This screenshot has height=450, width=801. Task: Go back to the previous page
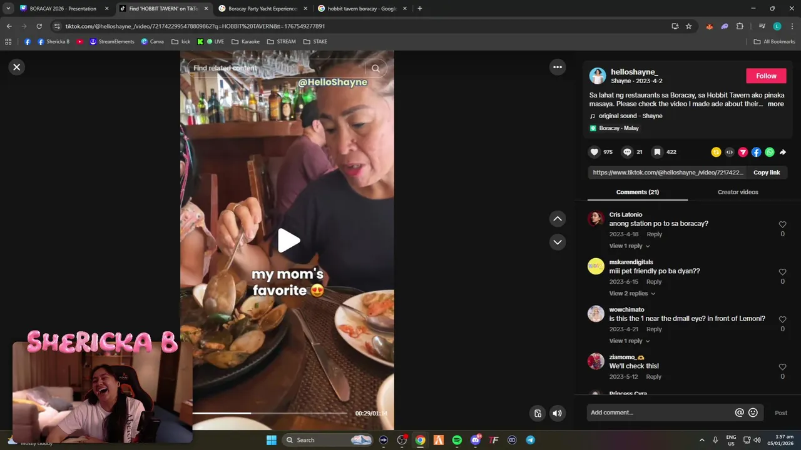(9, 26)
